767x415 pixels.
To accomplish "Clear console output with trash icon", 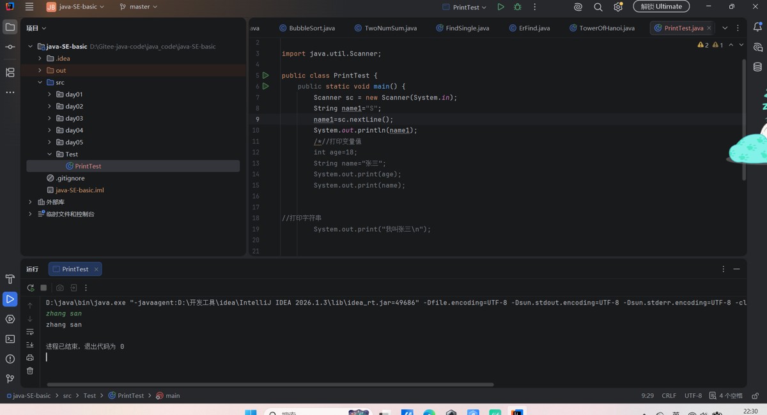I will tap(30, 370).
